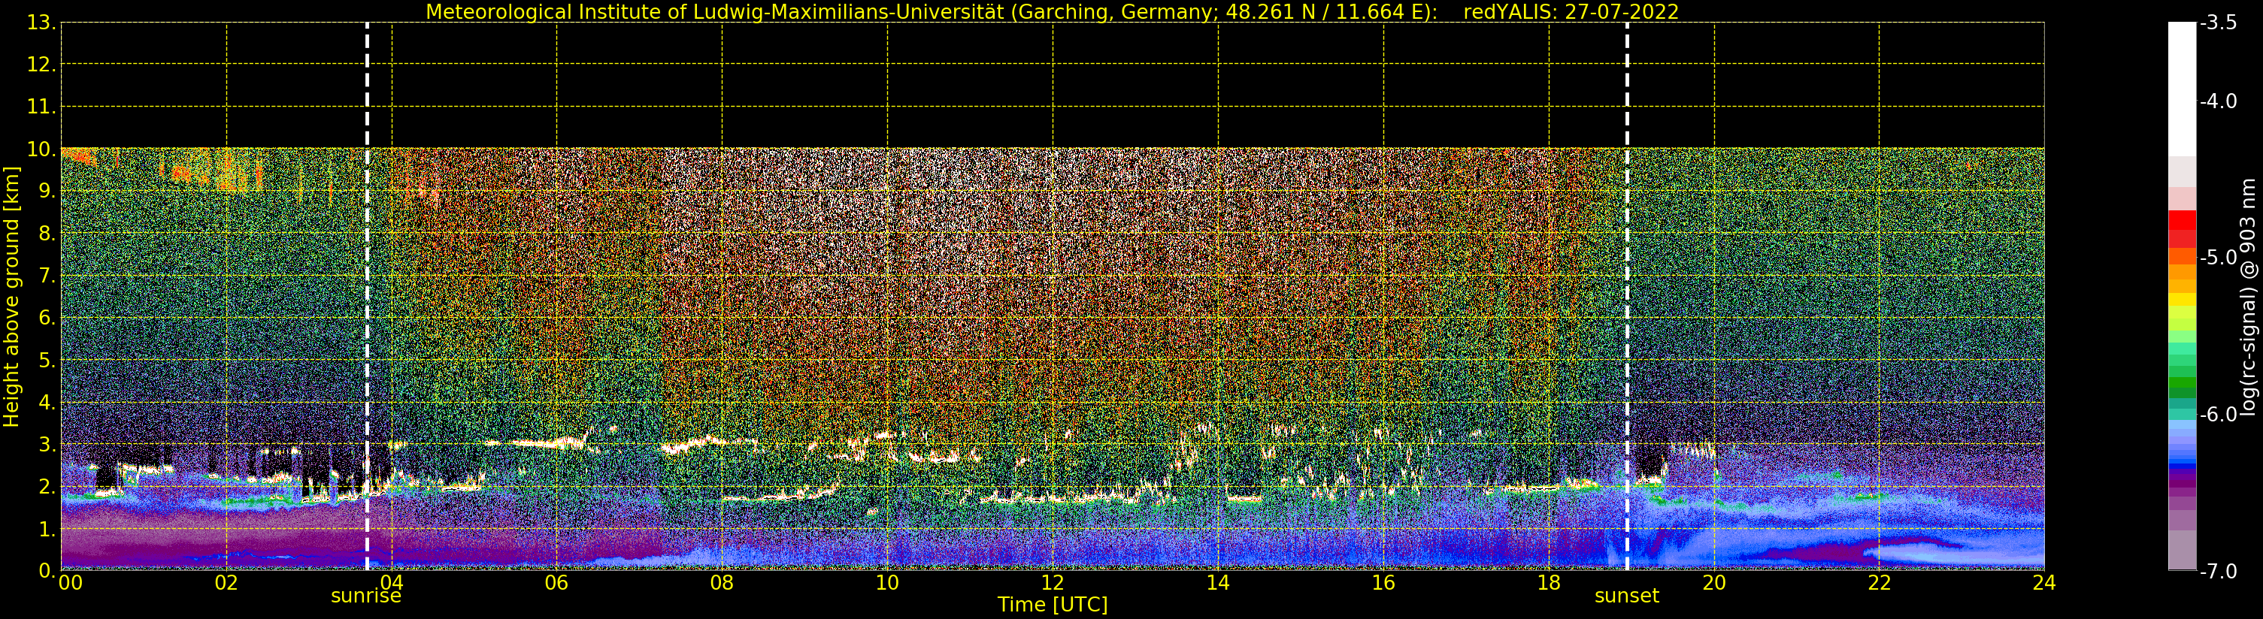
Task: Click the height tick label '13.'
Action: tap(41, 23)
